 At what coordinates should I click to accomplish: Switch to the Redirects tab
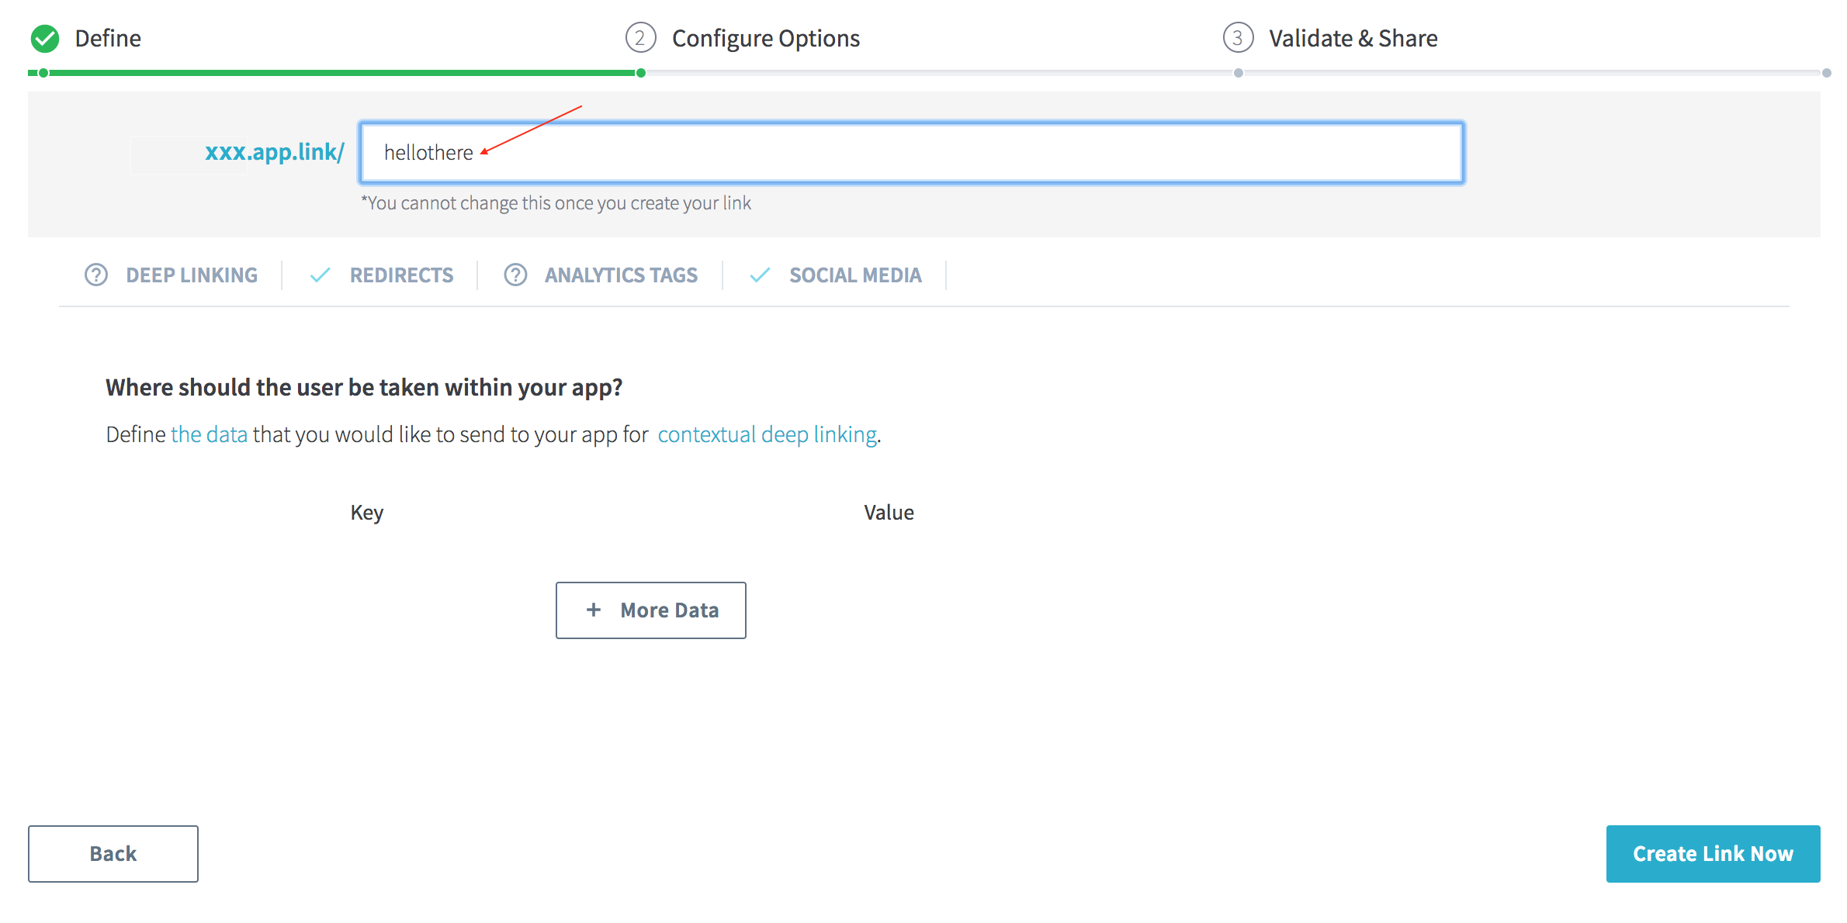tap(401, 275)
